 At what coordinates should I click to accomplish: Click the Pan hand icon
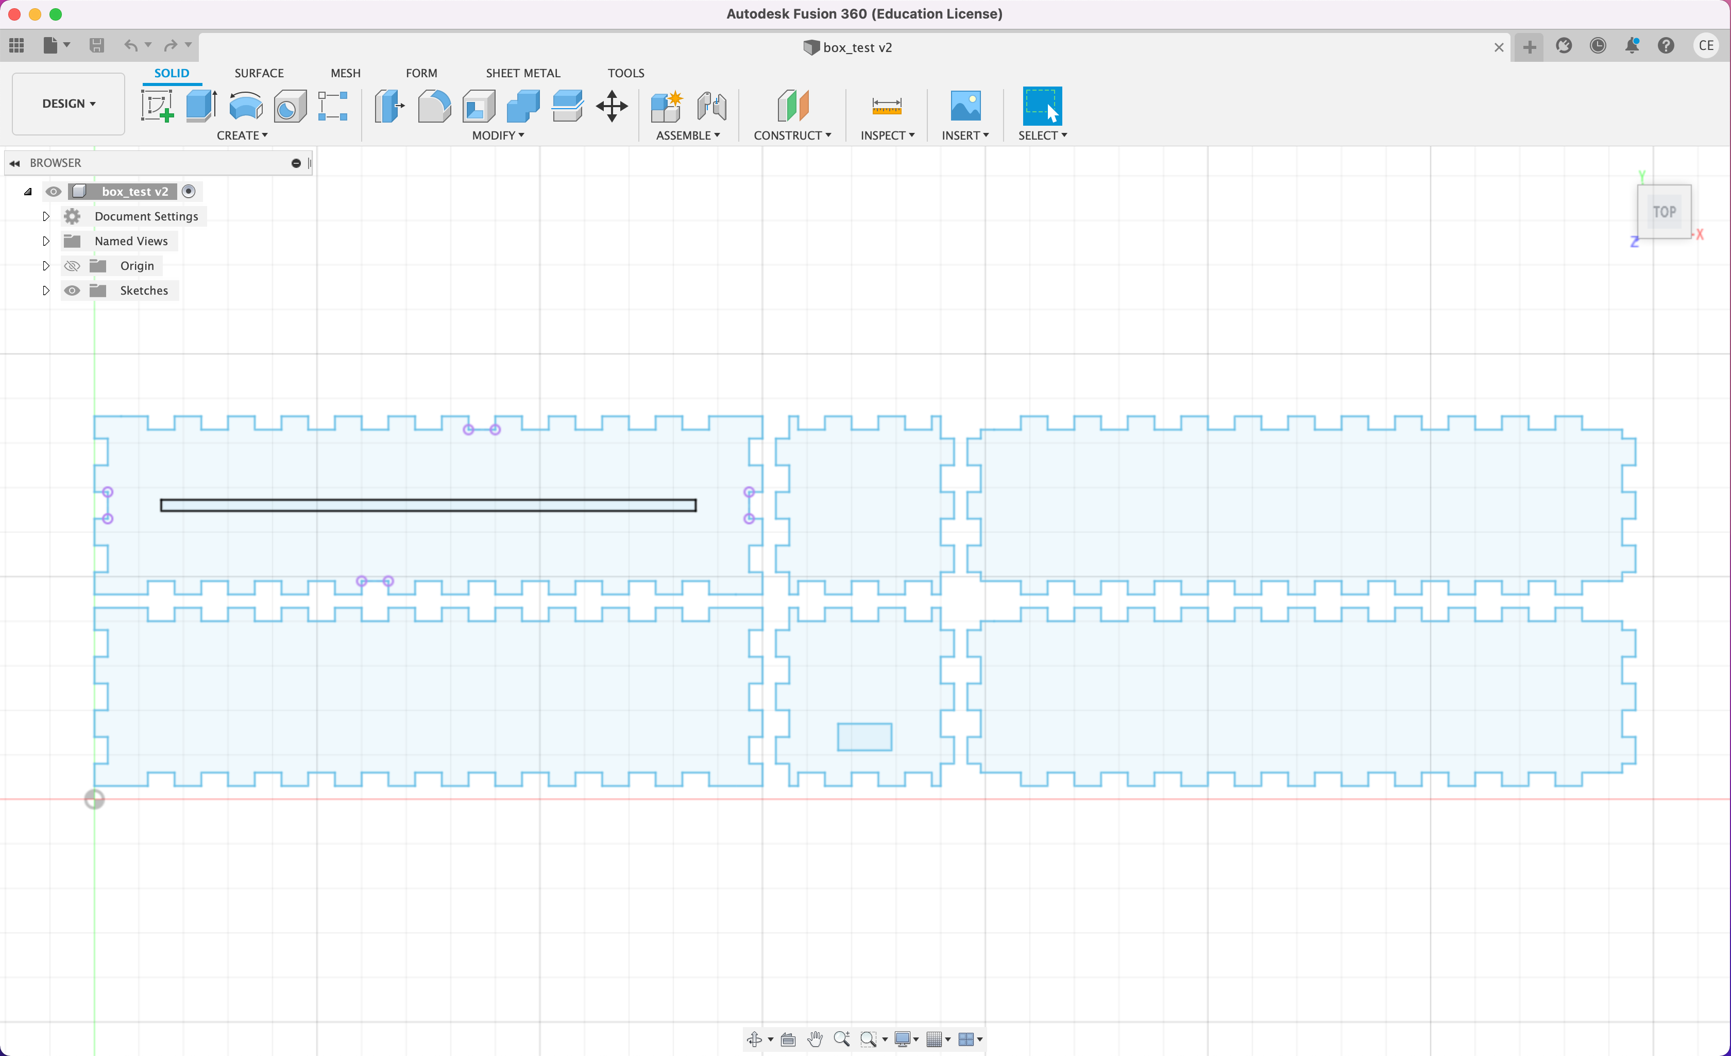[815, 1039]
